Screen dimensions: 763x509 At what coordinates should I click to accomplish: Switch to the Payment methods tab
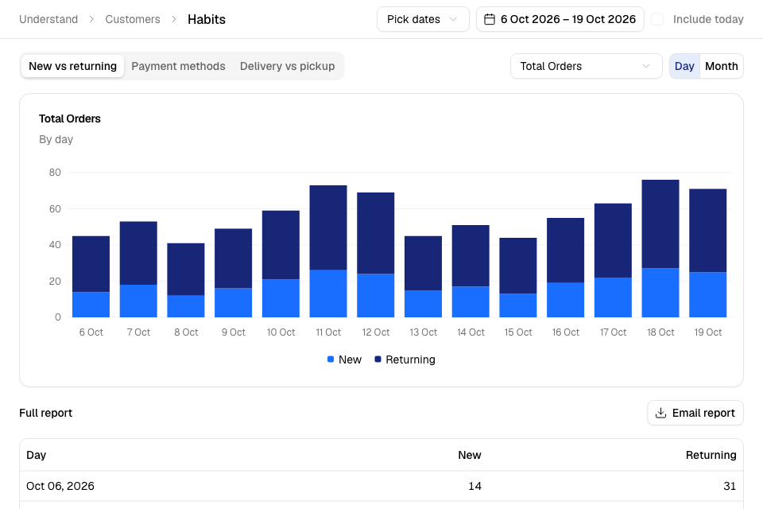point(178,66)
